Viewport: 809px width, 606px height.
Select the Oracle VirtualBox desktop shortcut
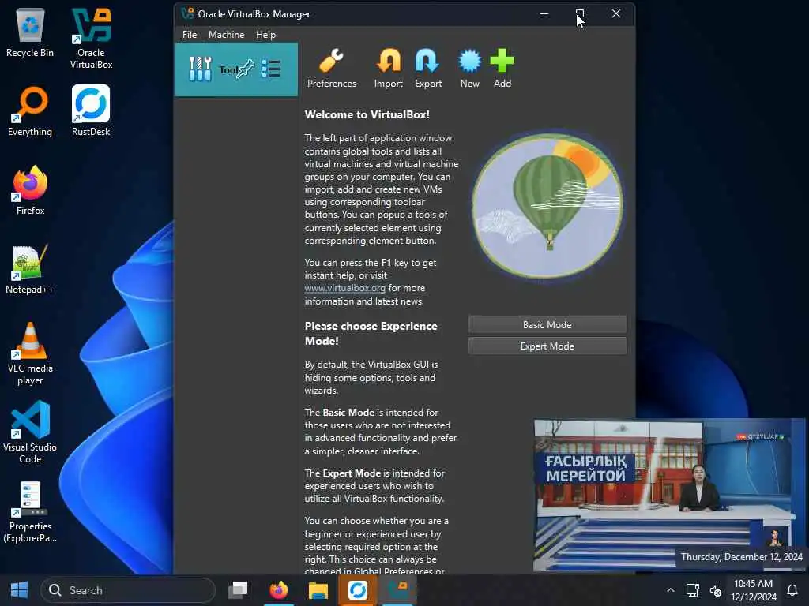(92, 39)
